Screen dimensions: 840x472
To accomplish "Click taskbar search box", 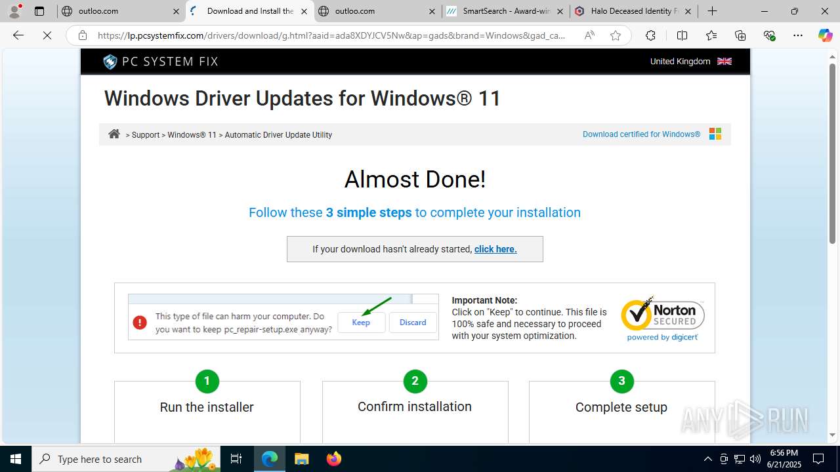I will (127, 459).
